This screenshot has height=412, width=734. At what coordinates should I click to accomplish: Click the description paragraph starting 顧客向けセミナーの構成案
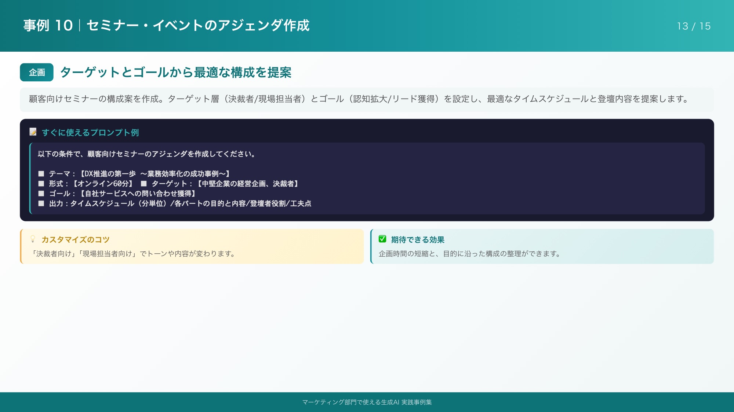359,99
